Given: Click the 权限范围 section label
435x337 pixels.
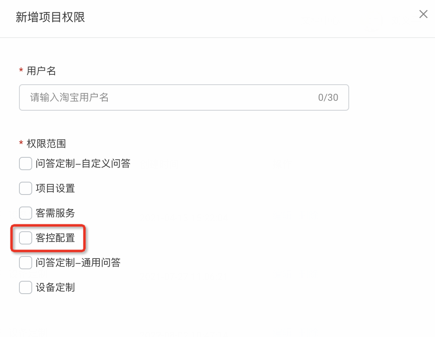Looking at the screenshot, I should point(46,144).
